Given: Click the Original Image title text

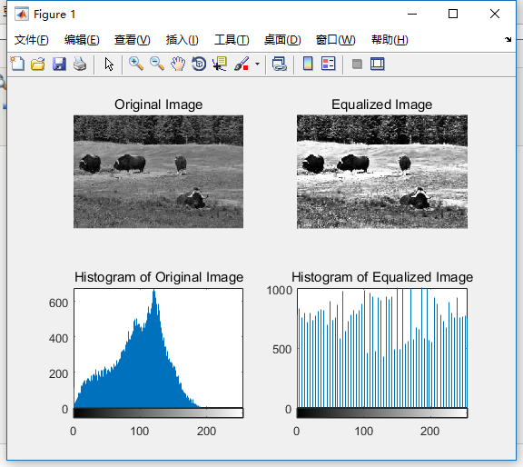Looking at the screenshot, I should pos(158,104).
